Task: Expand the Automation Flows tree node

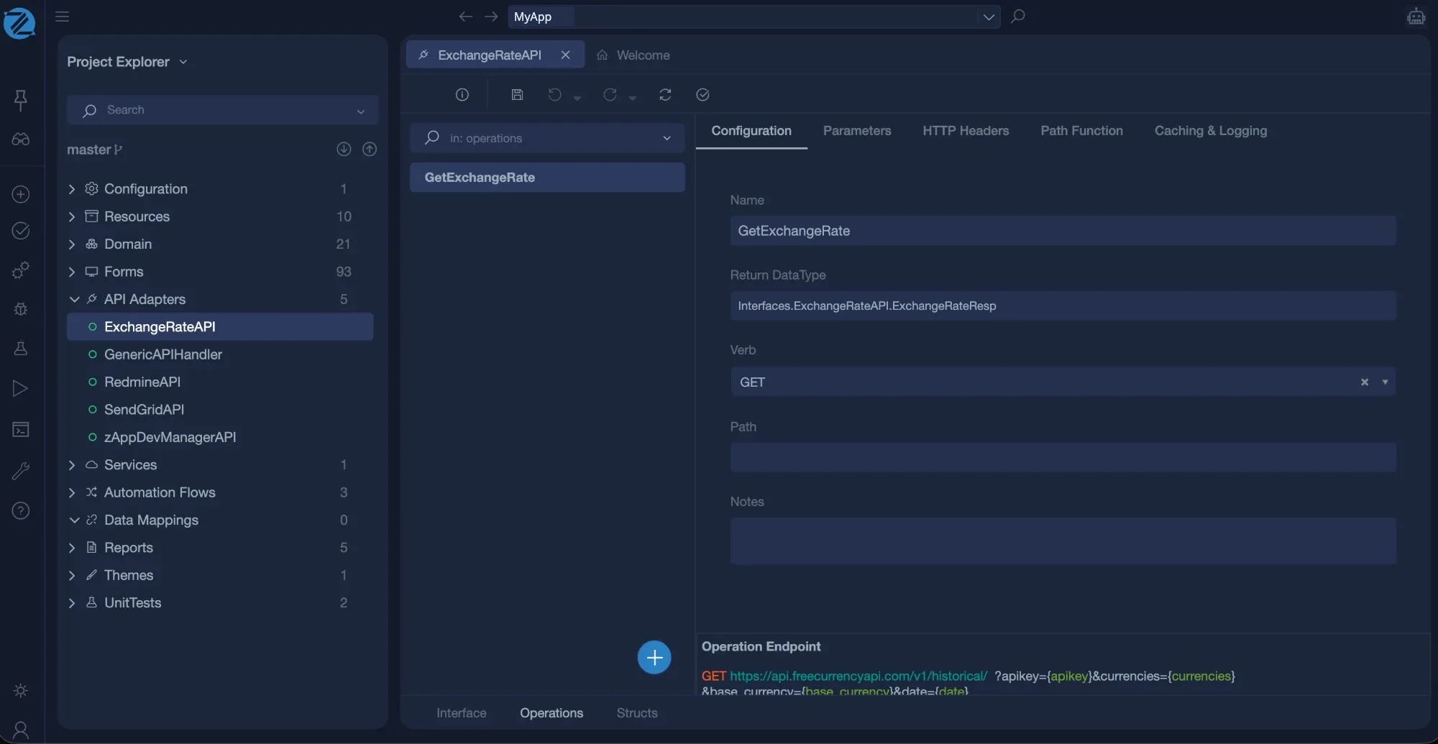Action: pos(71,492)
